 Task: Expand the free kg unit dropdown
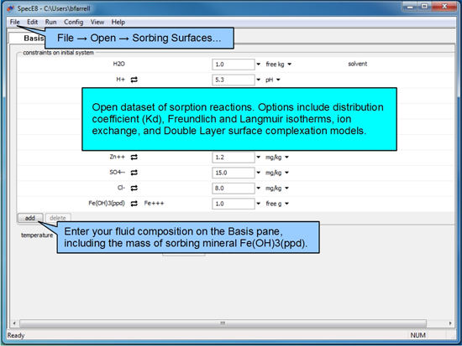pyautogui.click(x=289, y=64)
